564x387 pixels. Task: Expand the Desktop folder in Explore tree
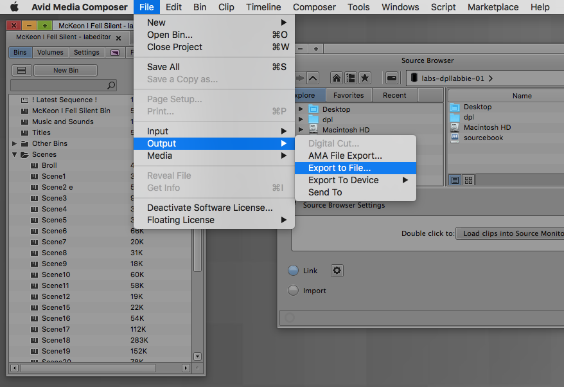(301, 109)
